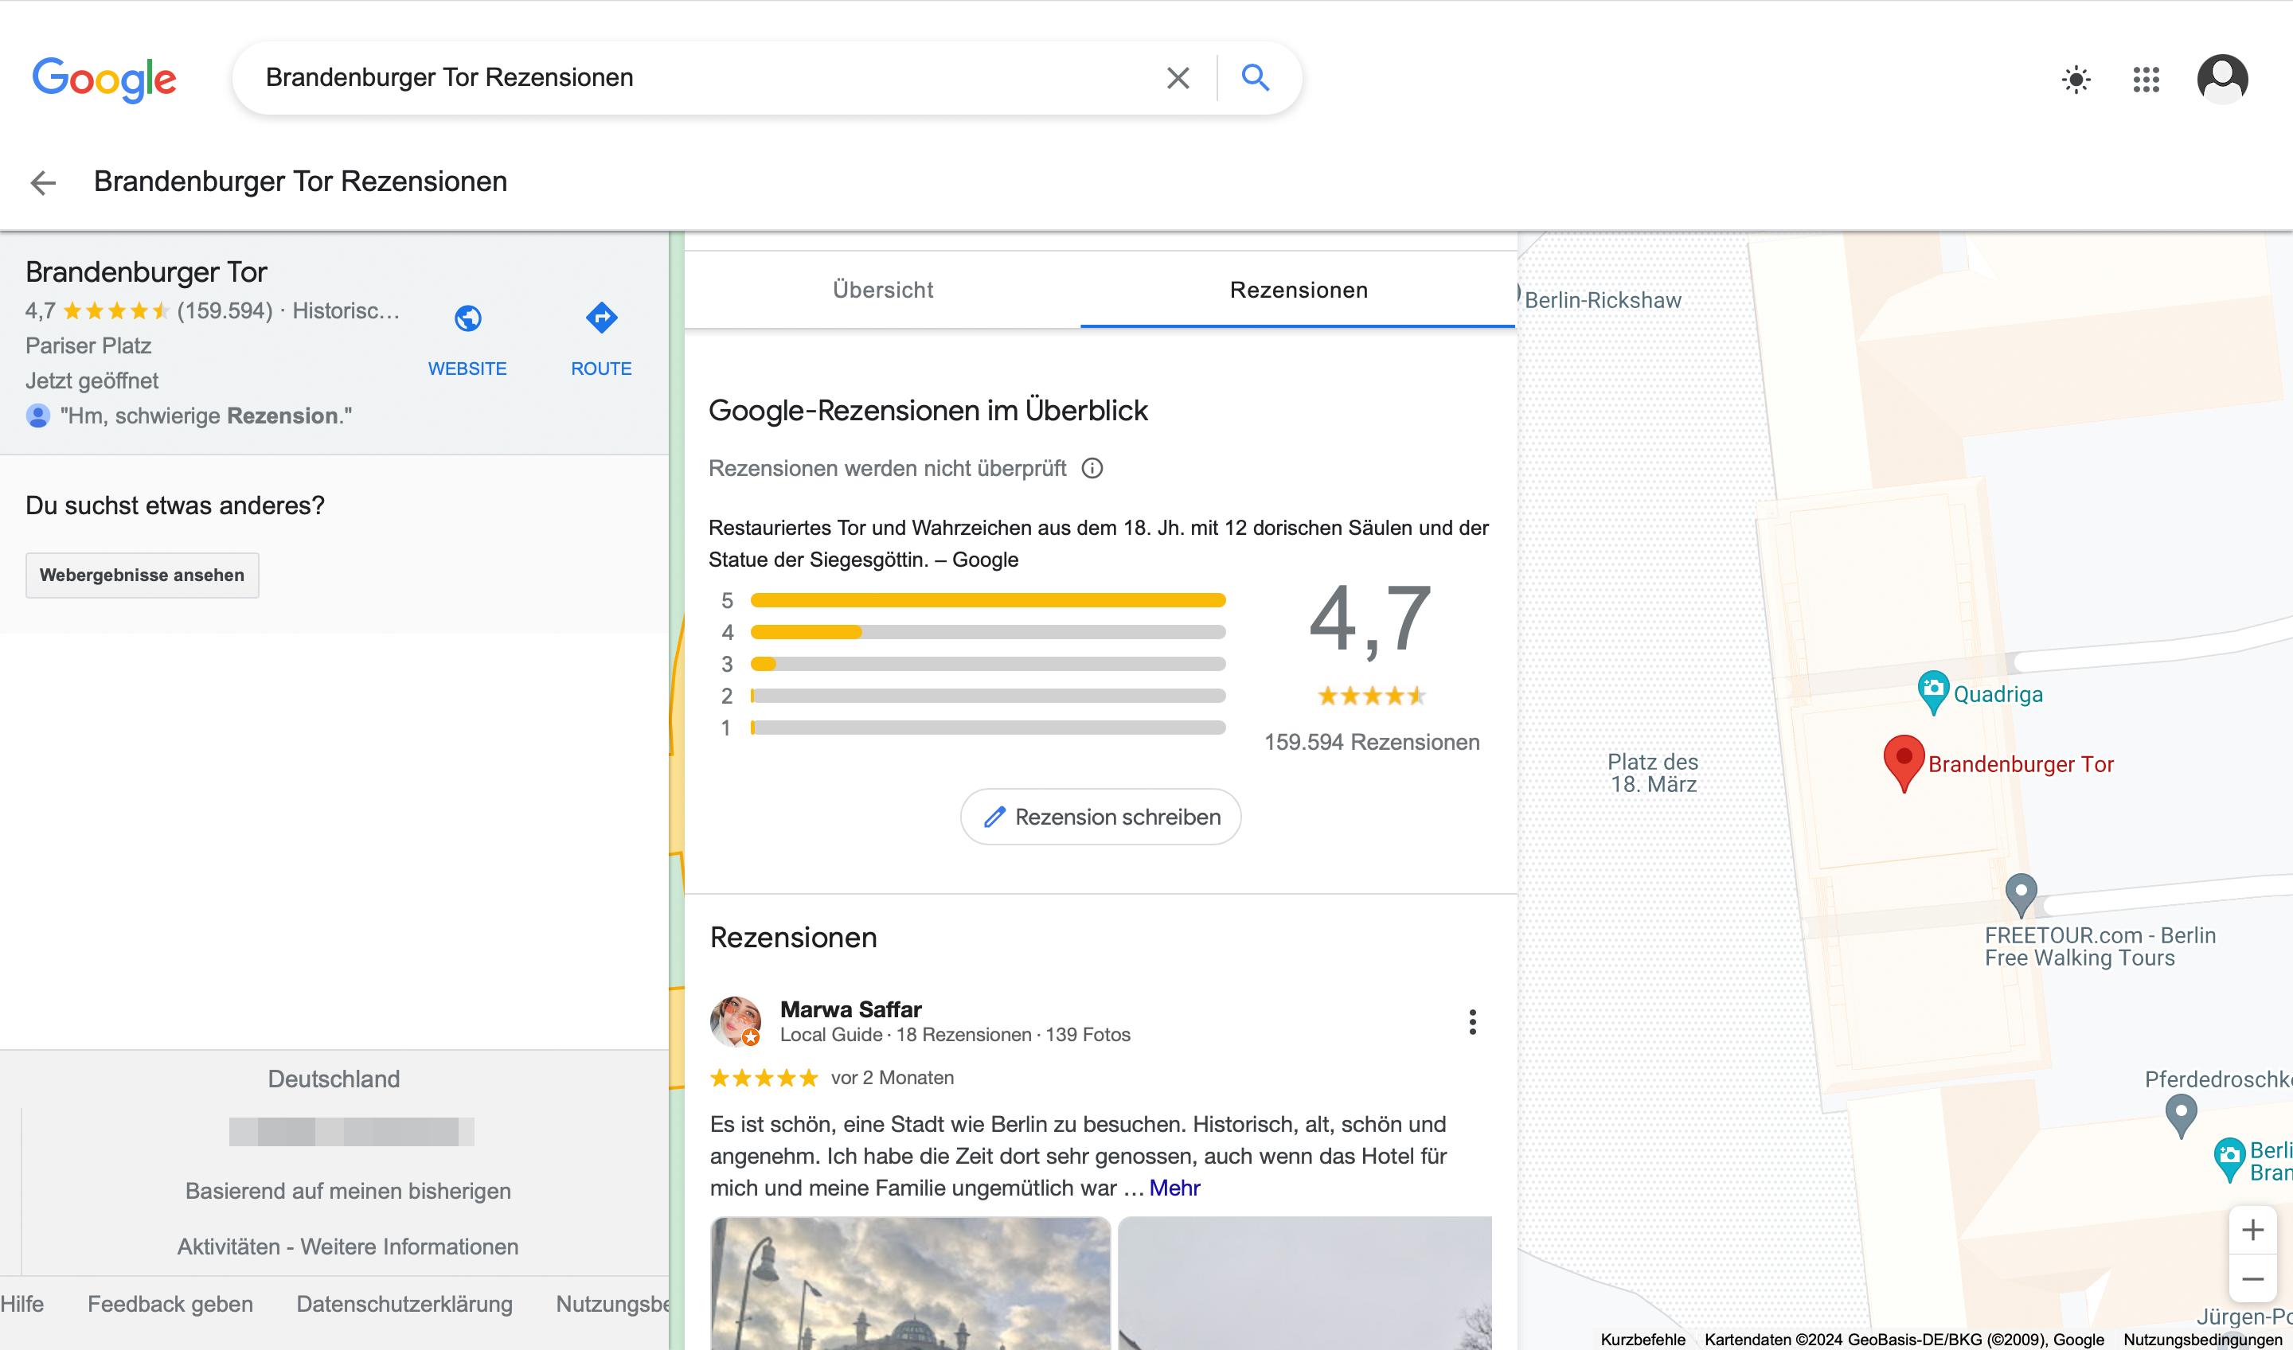
Task: Open the Google account avatar
Action: point(2222,79)
